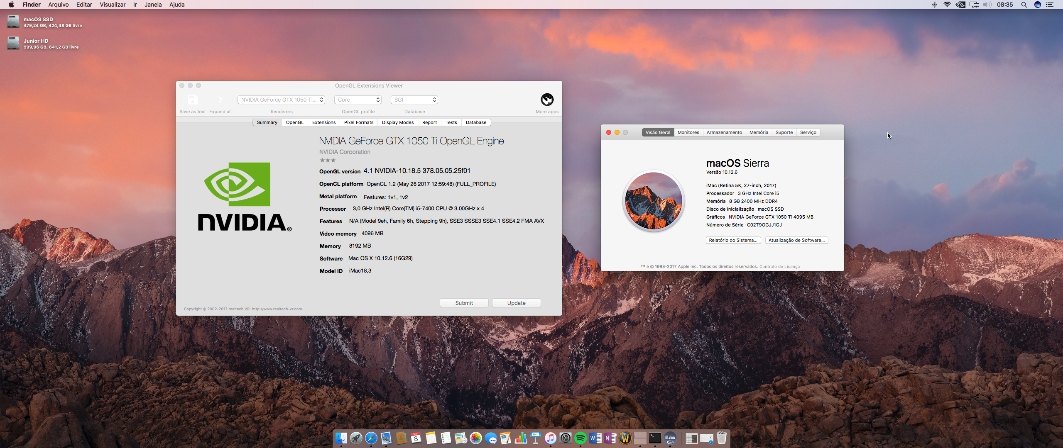Open the Visualizar menu
The image size is (1063, 448).
(113, 5)
